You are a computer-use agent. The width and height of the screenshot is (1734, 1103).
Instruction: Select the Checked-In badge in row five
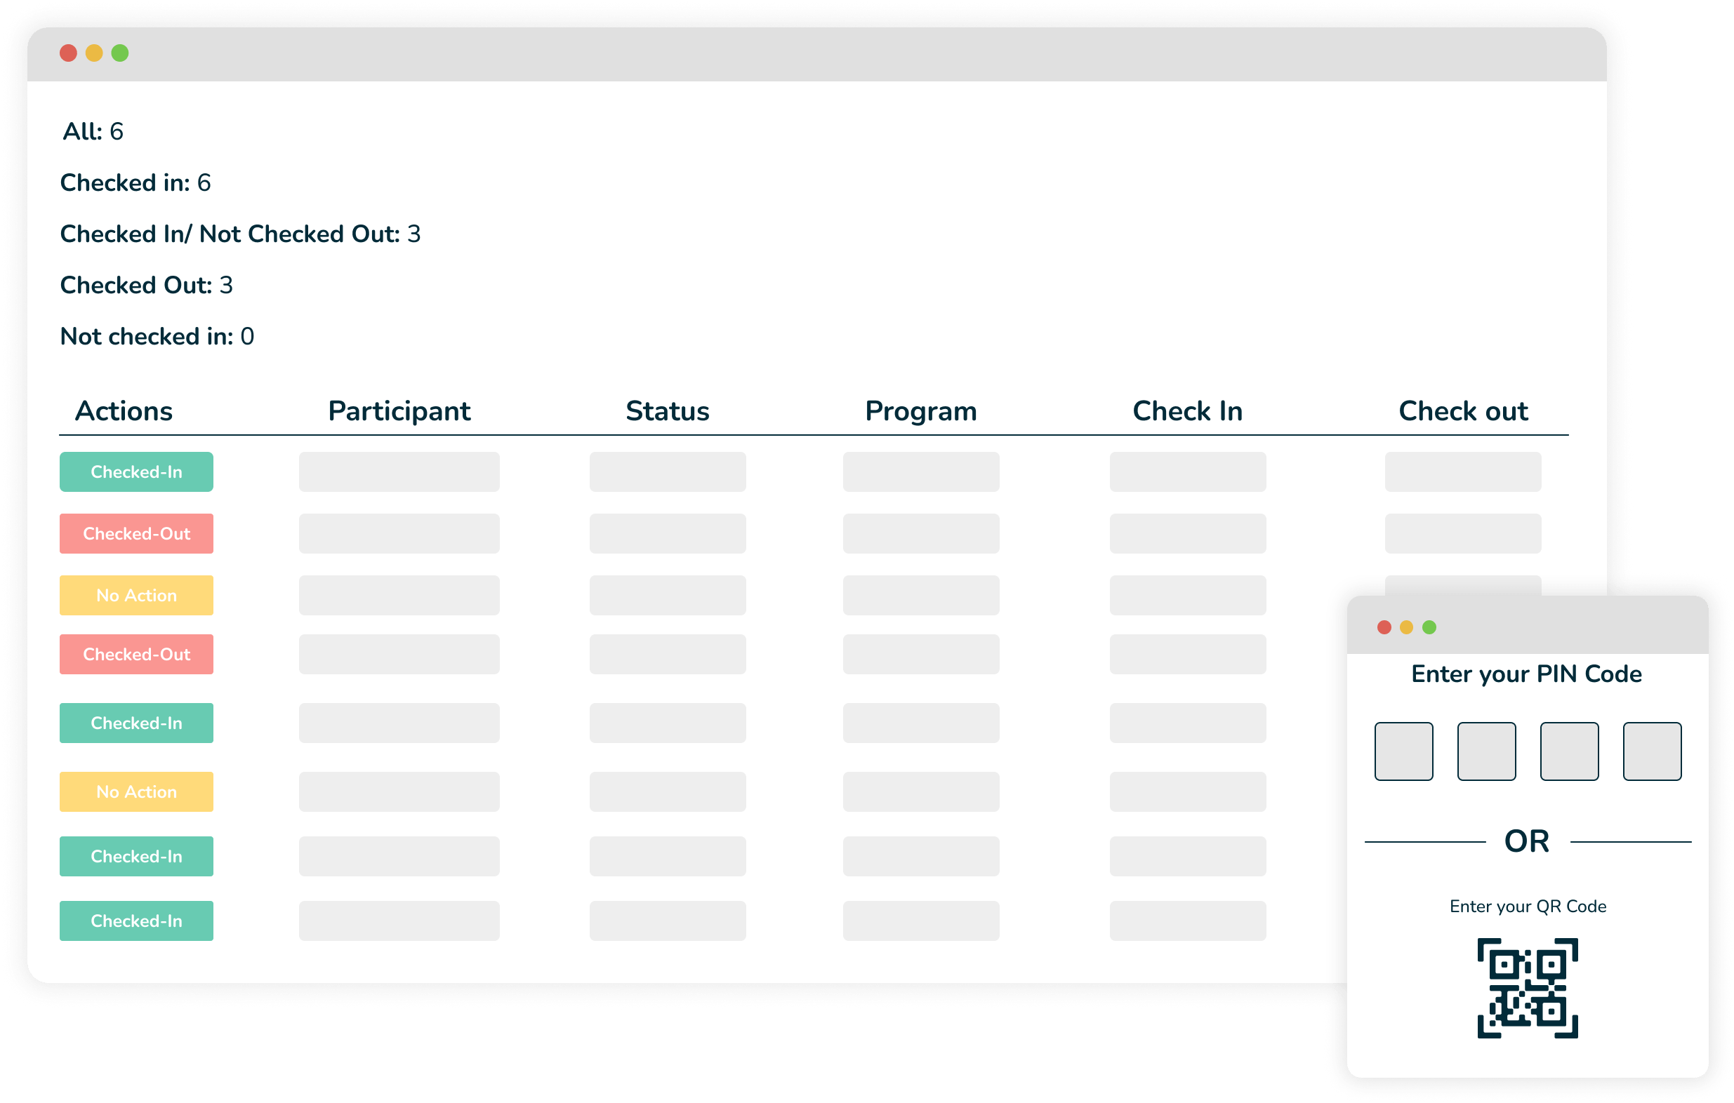pyautogui.click(x=136, y=723)
